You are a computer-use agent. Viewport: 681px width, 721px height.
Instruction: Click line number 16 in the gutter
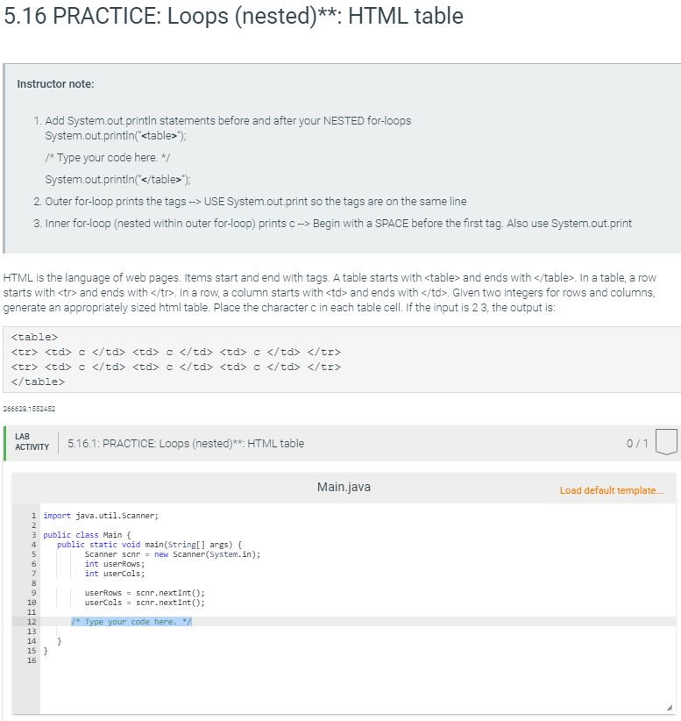32,660
